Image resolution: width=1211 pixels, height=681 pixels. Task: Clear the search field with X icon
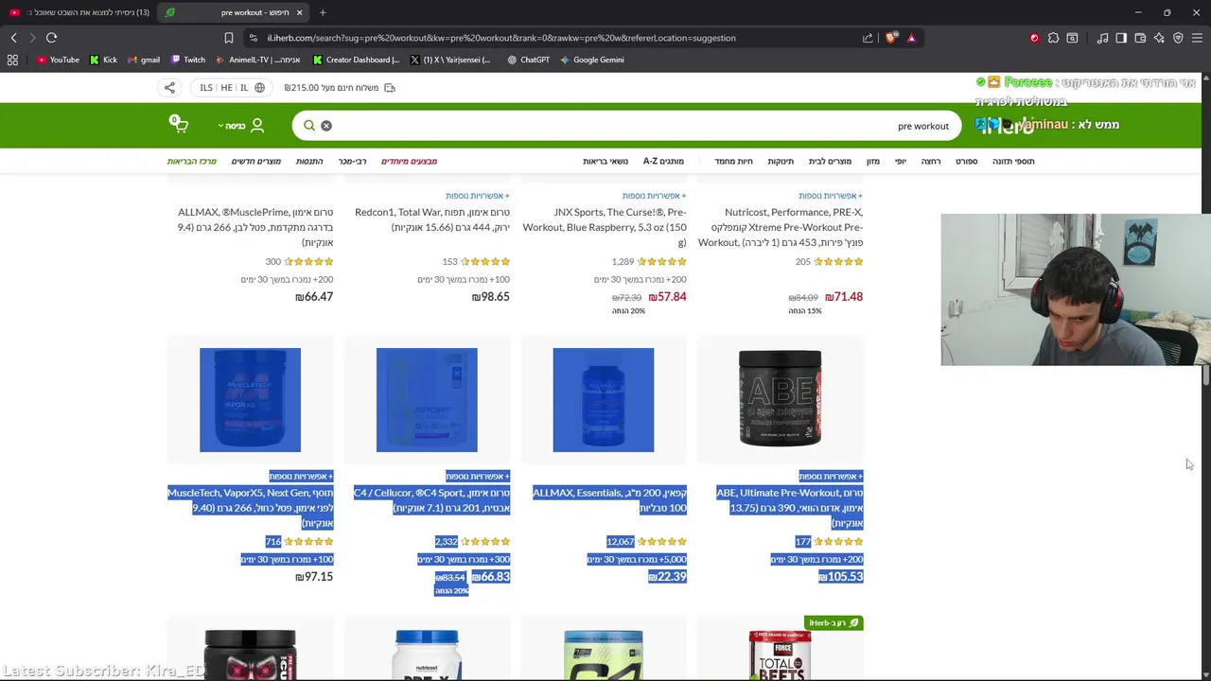[x=326, y=125]
